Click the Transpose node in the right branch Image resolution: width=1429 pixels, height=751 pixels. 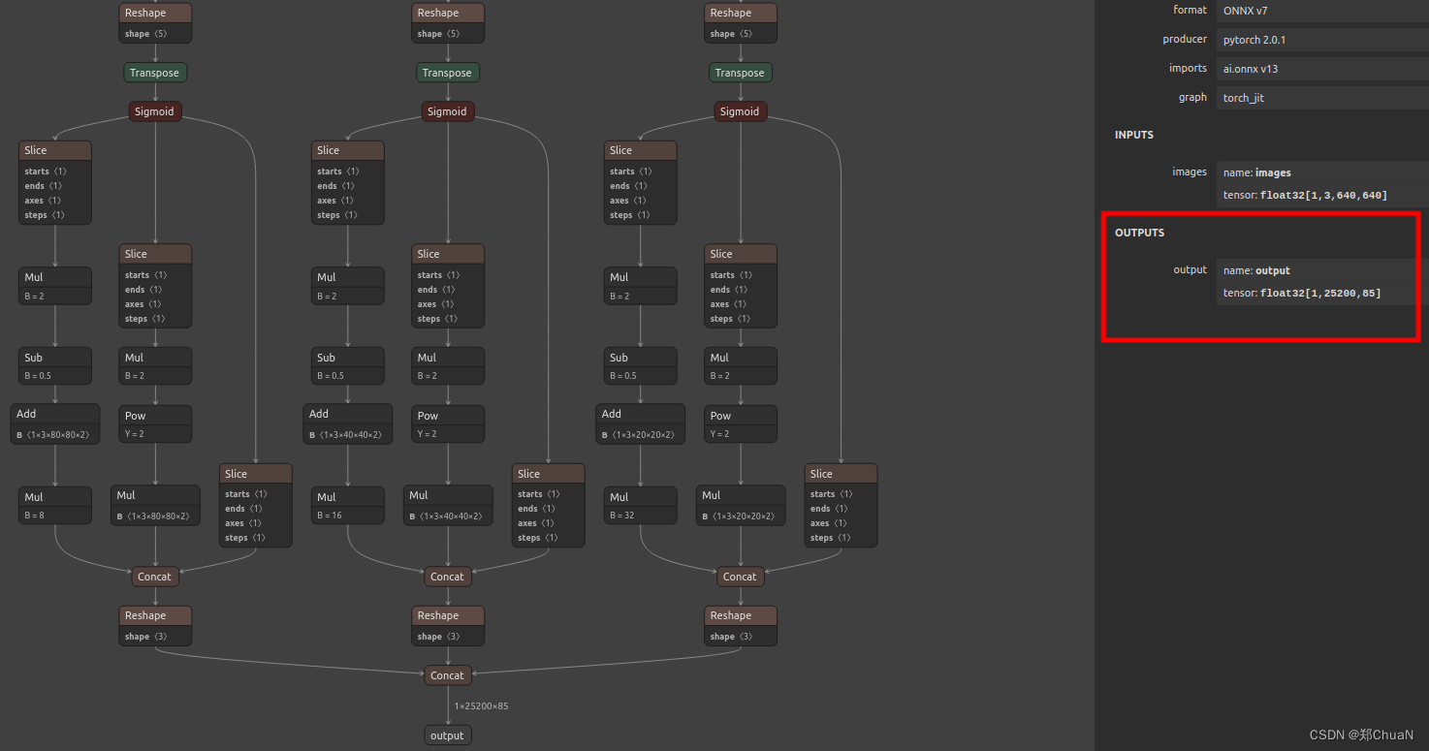pyautogui.click(x=740, y=73)
